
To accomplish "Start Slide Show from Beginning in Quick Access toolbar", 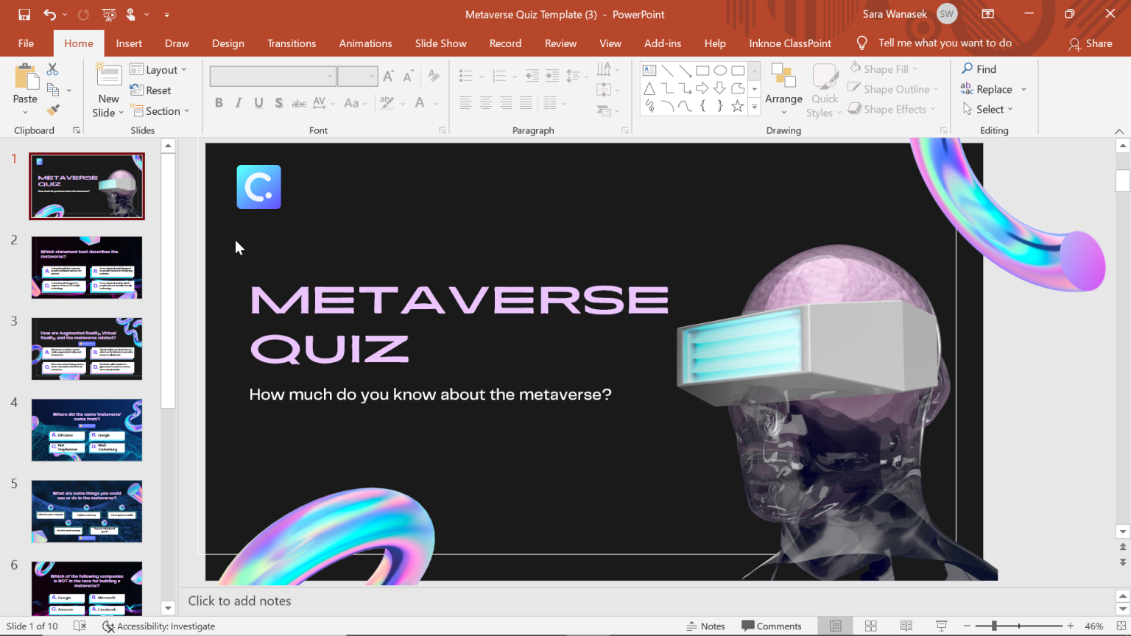I will point(110,14).
